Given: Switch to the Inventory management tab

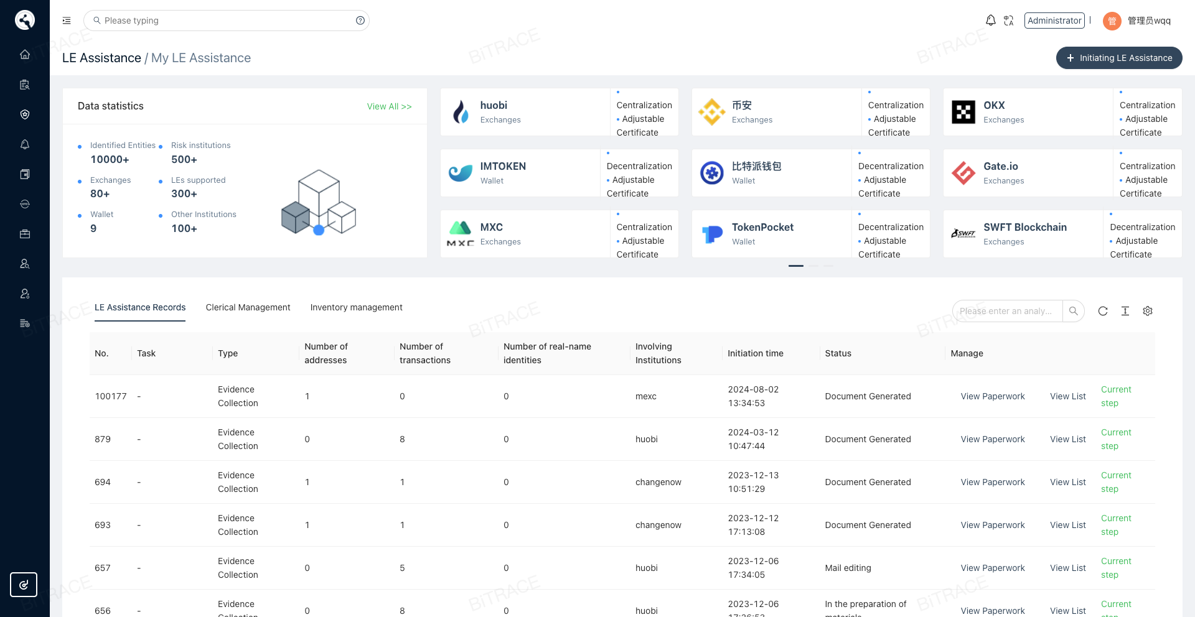Looking at the screenshot, I should [x=356, y=307].
